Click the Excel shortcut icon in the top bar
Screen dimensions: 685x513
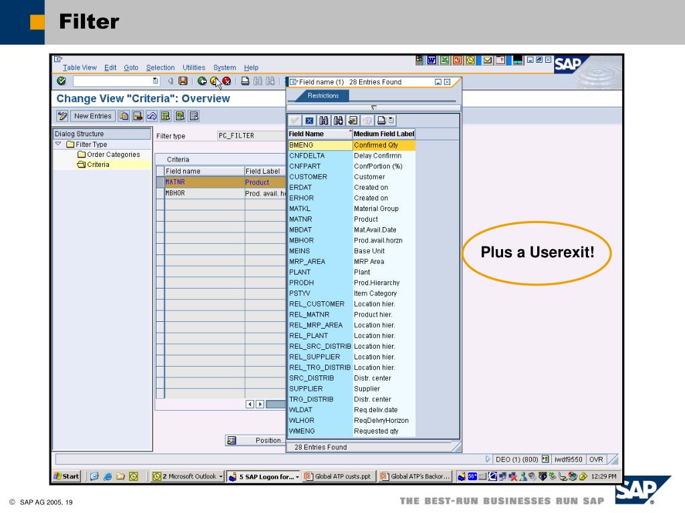click(x=444, y=60)
